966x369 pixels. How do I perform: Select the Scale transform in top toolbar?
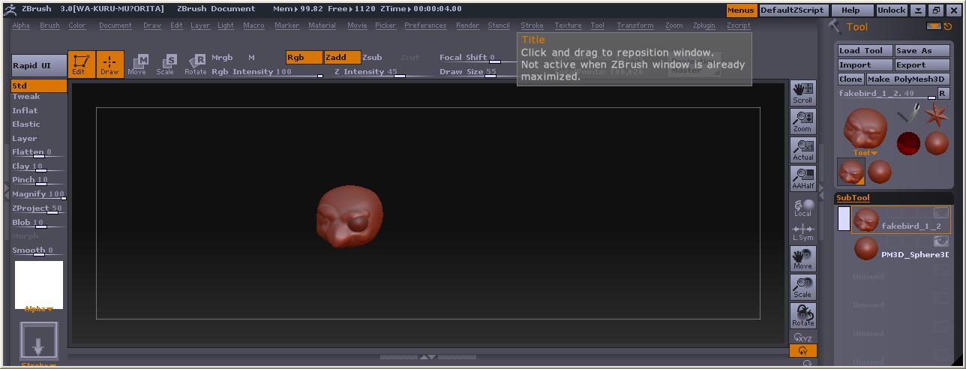click(x=166, y=64)
